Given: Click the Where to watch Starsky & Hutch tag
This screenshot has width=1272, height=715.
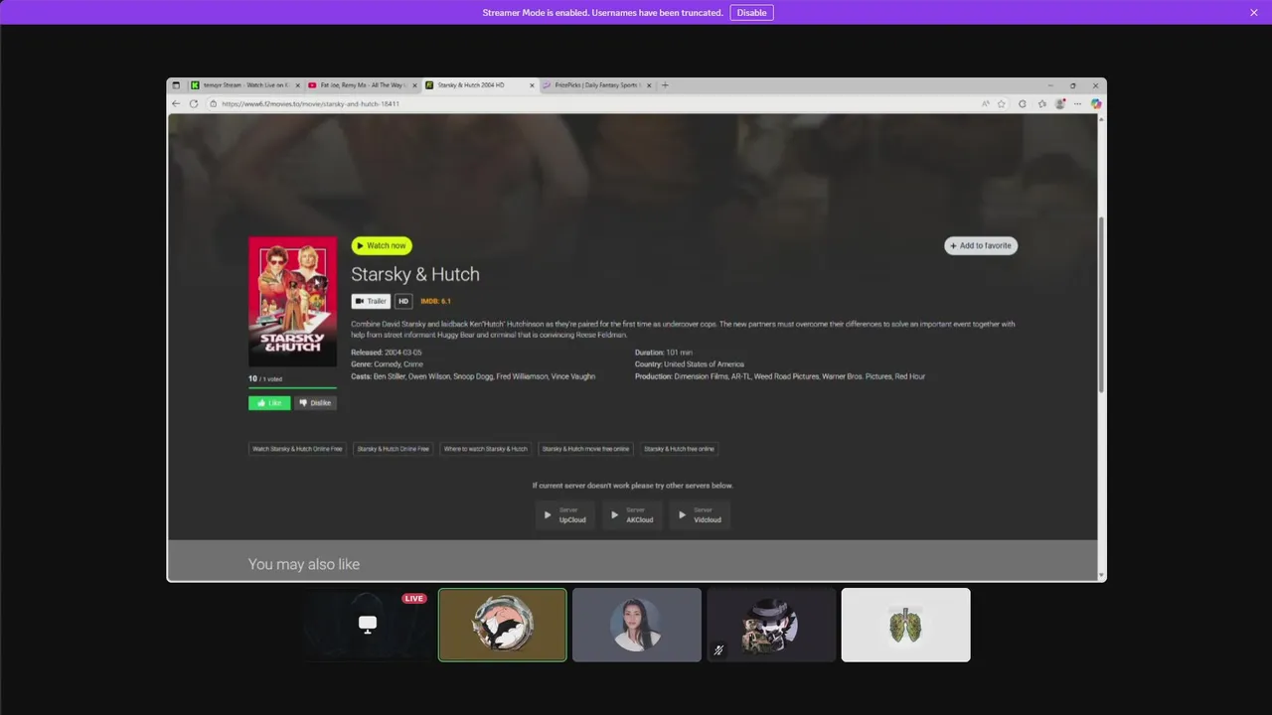Looking at the screenshot, I should pos(486,449).
